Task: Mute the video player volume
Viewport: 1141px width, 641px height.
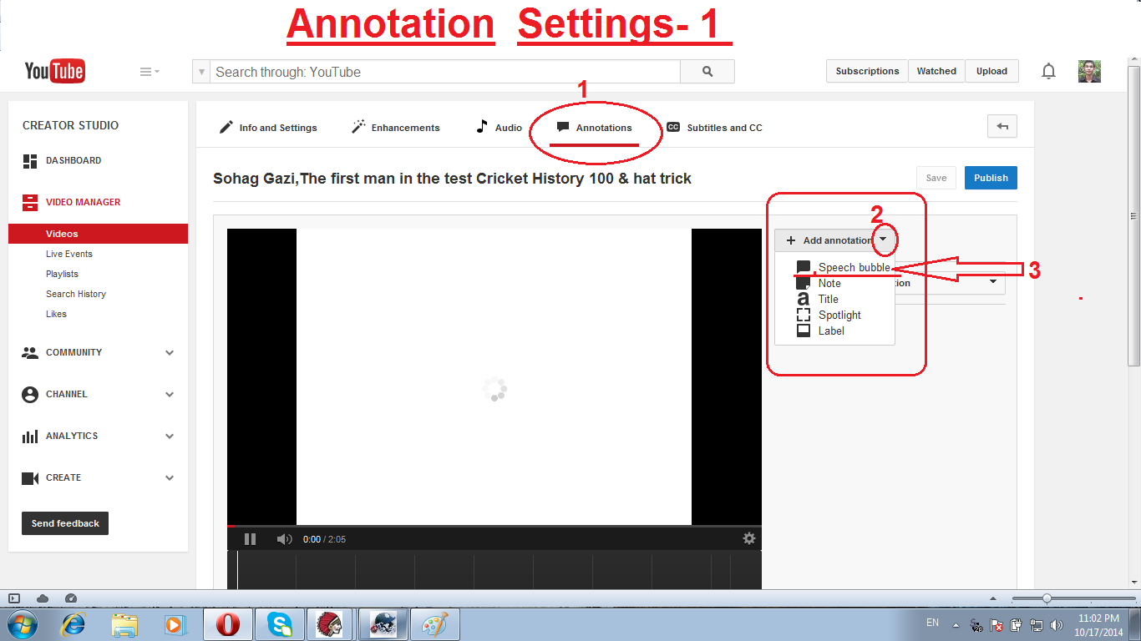Action: pos(284,538)
